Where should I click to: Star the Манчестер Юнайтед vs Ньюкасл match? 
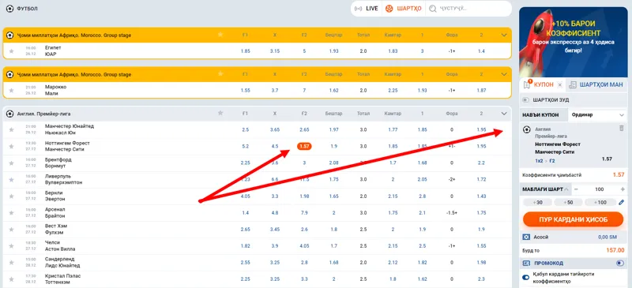click(11, 129)
